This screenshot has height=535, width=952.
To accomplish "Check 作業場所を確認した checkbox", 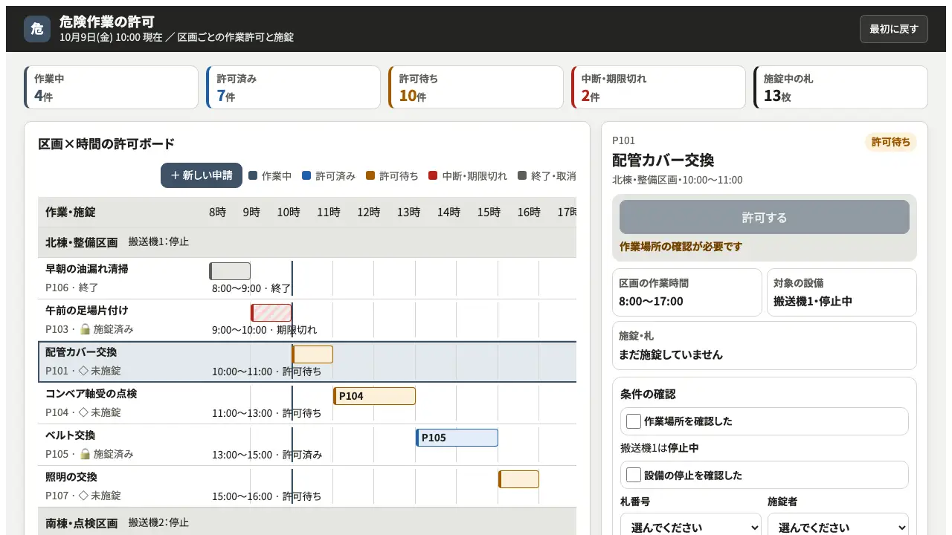I will [634, 421].
